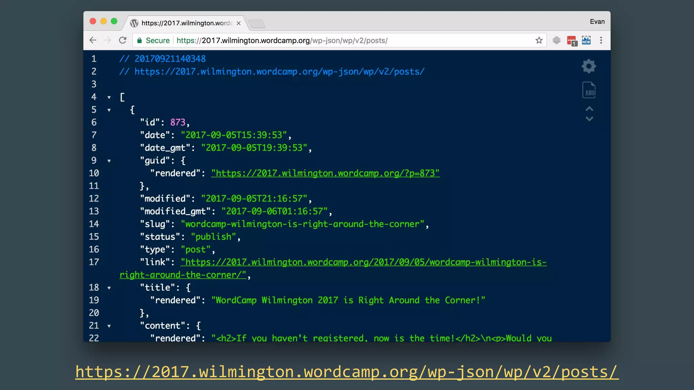Click the "guid" key

click(155, 161)
